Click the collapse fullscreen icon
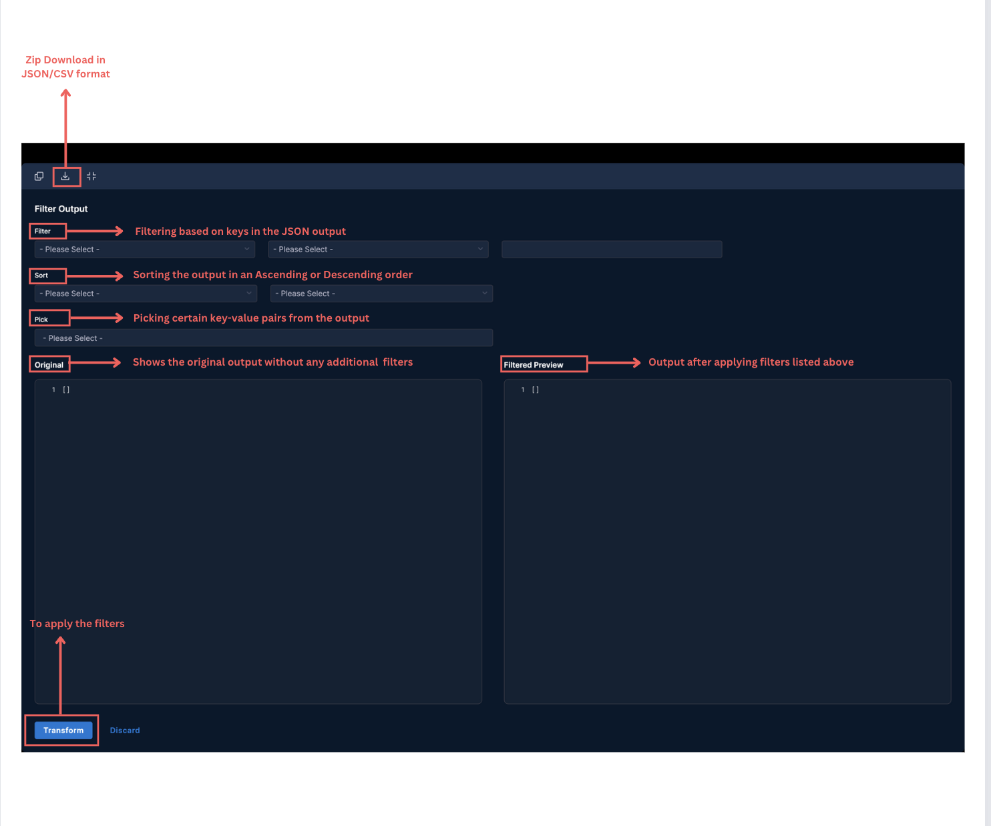The image size is (991, 826). 91,176
